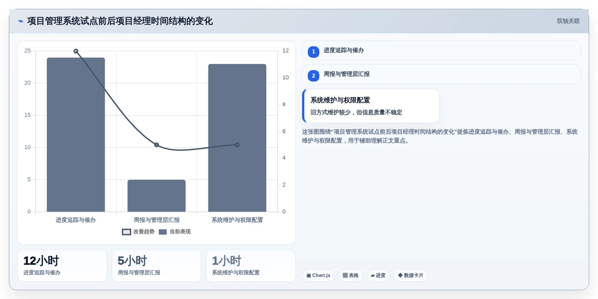Click the text 旧方式维护较少，但信息质量不稳定
The image size is (598, 299).
[x=356, y=112]
